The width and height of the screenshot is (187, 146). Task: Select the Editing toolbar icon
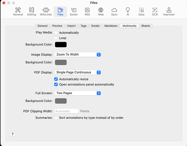point(32,11)
